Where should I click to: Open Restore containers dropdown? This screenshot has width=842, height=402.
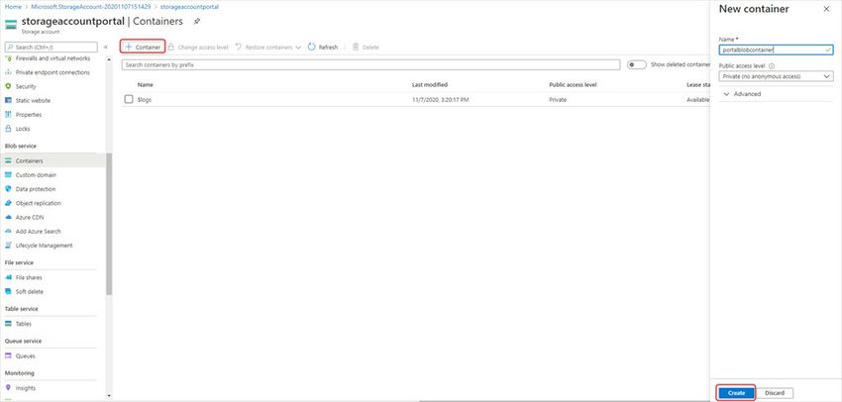coord(268,48)
